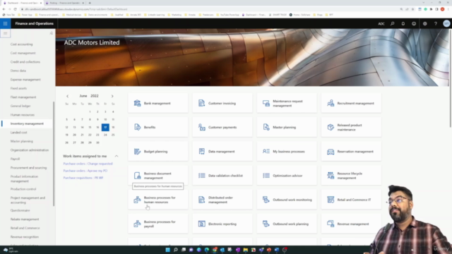The image size is (452, 254).
Task: Click the taskbar search icon
Action: pos(176,250)
